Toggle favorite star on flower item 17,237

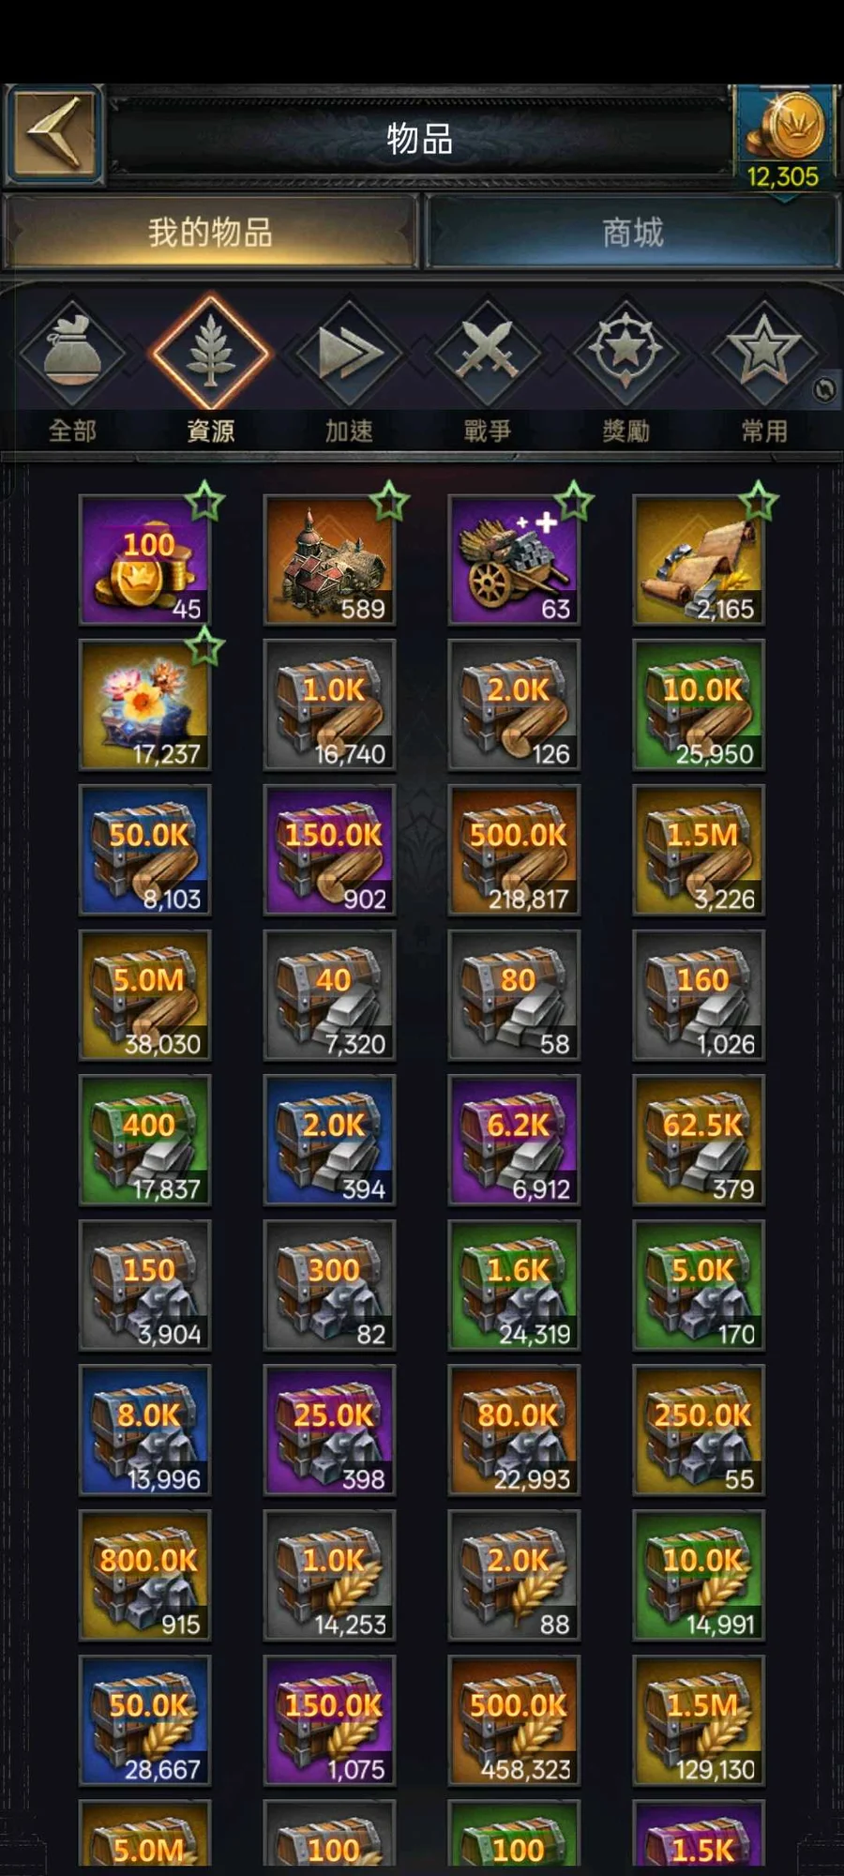tap(204, 647)
